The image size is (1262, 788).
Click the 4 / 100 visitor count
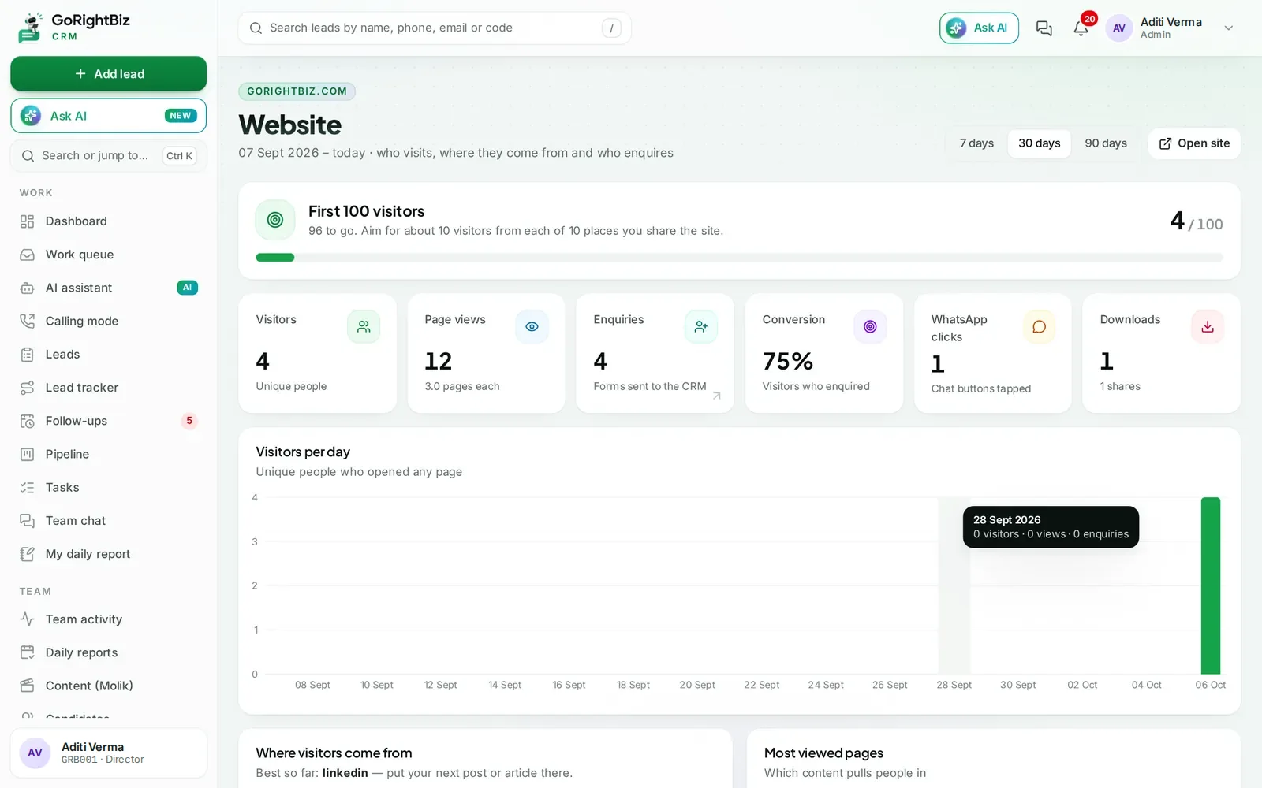click(x=1196, y=221)
